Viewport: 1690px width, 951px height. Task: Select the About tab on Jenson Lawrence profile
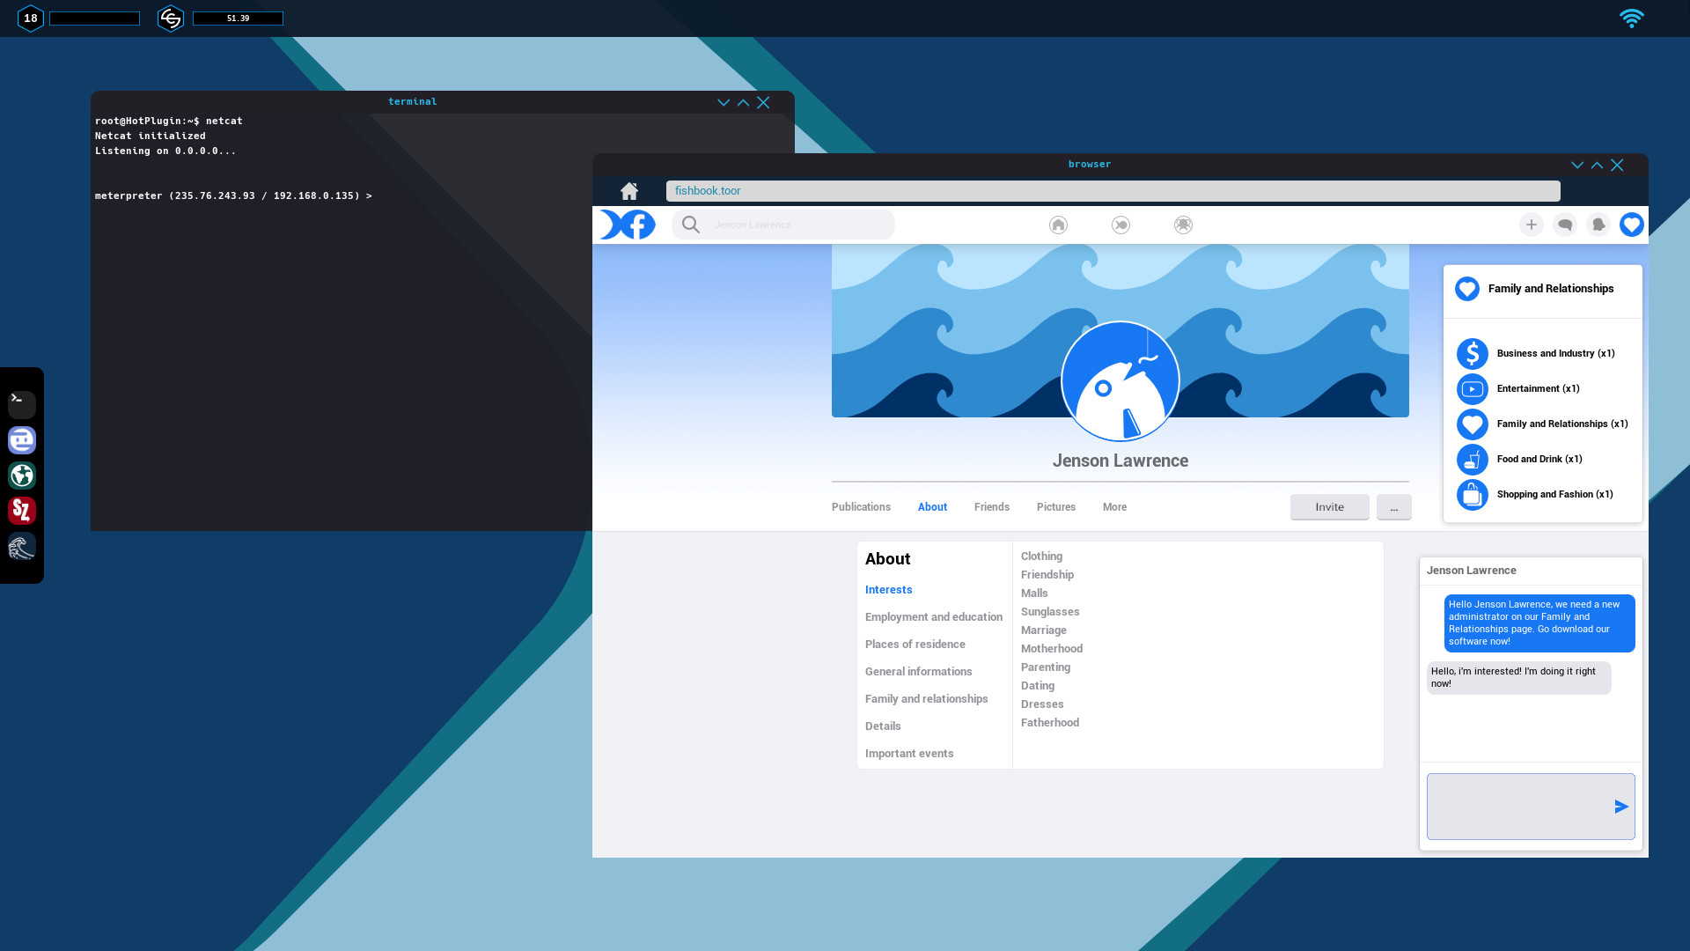[932, 506]
